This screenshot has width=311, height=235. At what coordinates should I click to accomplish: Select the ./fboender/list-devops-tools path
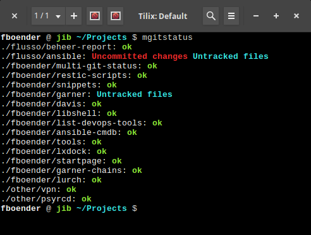[74, 123]
